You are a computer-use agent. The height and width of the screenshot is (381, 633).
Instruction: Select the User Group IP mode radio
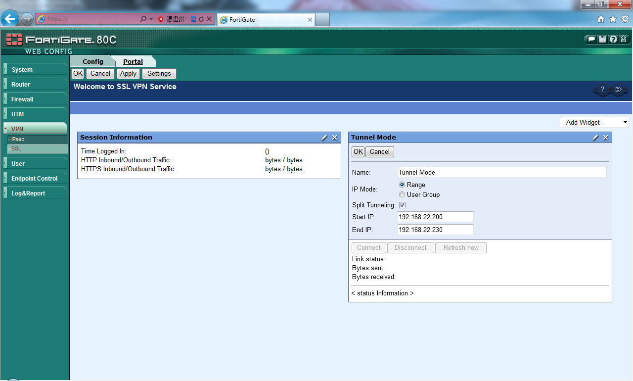(402, 194)
